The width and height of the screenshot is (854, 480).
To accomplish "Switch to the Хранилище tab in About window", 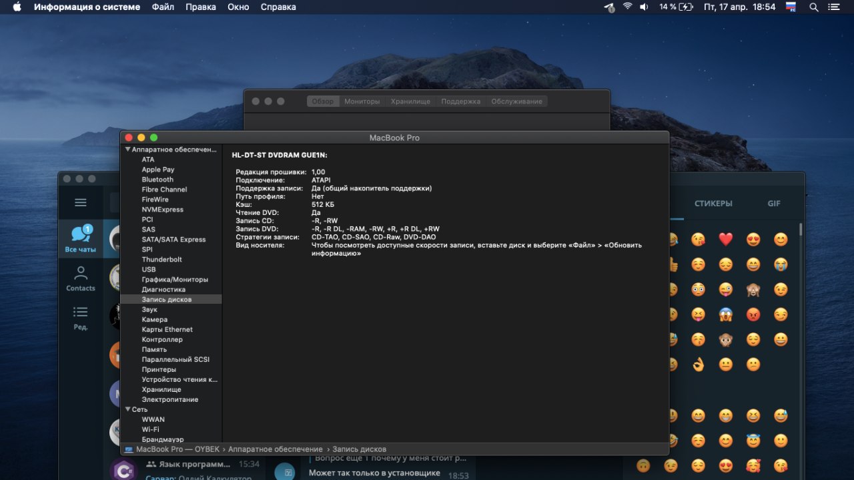I will pos(410,101).
